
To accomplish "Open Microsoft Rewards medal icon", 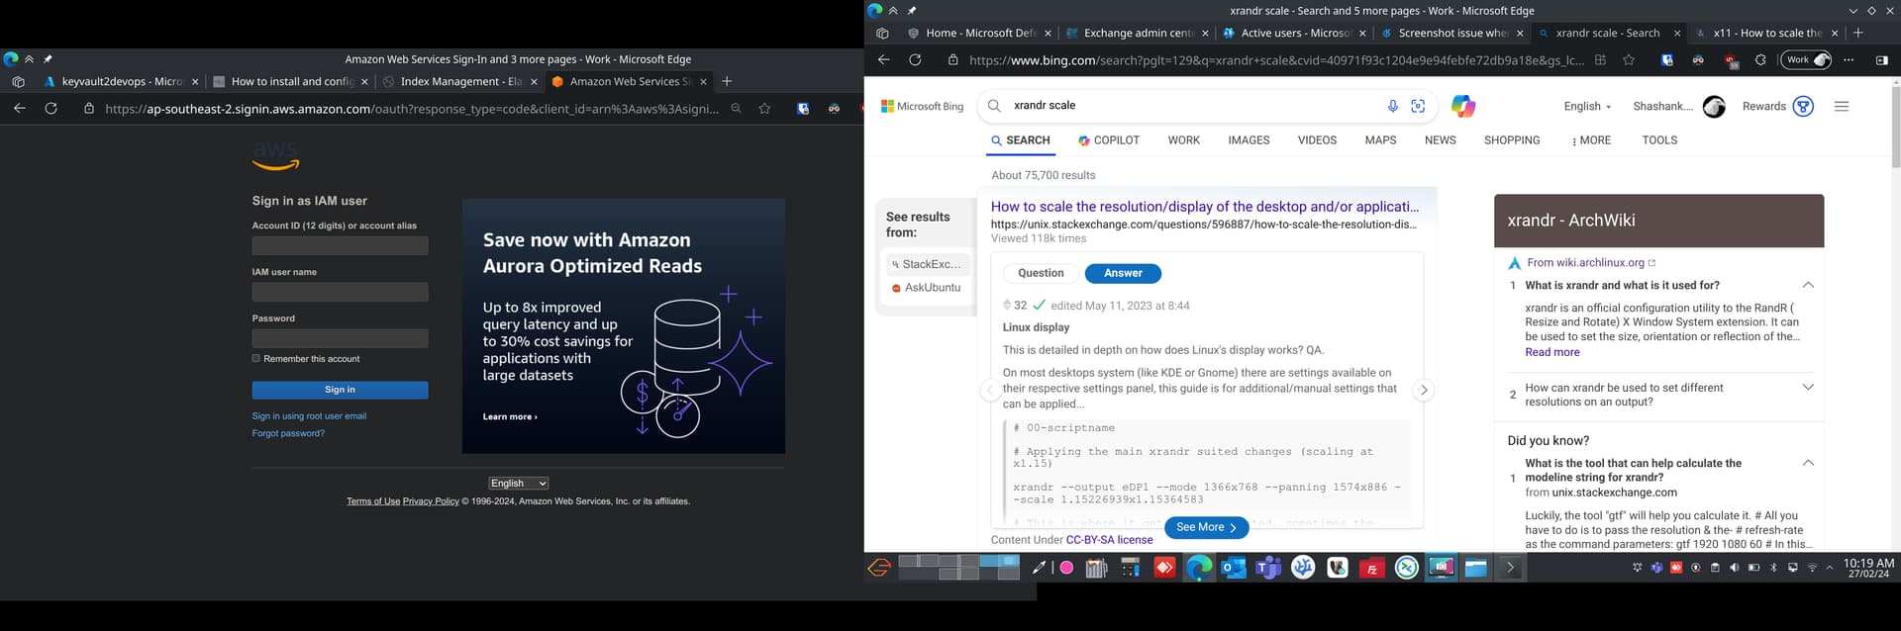I will [x=1803, y=106].
